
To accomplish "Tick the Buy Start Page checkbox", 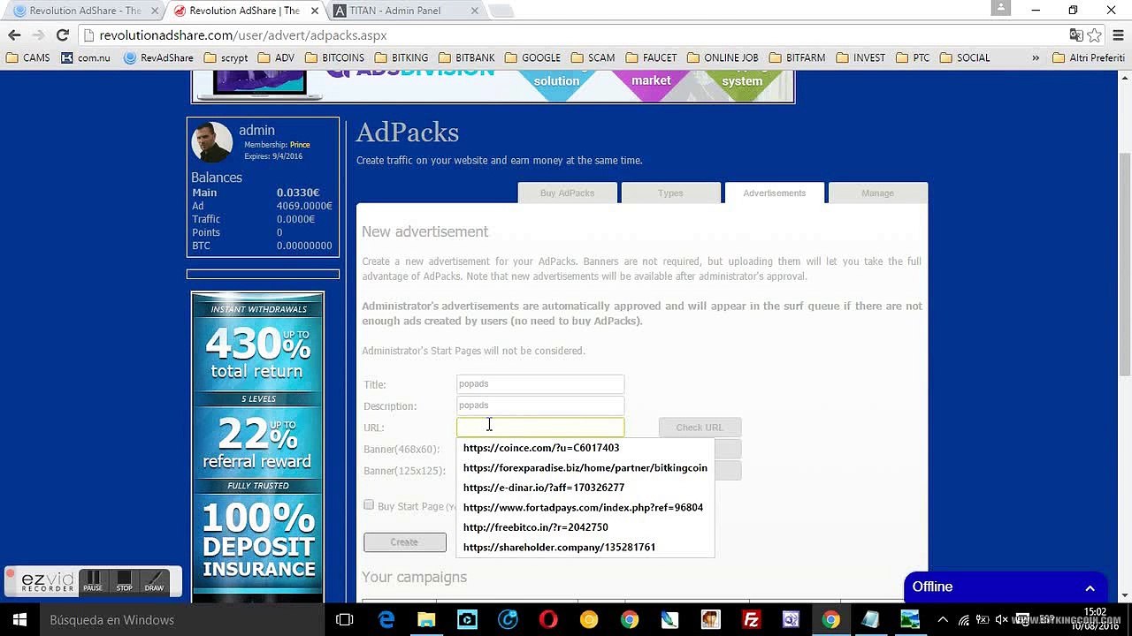I will pos(369,505).
